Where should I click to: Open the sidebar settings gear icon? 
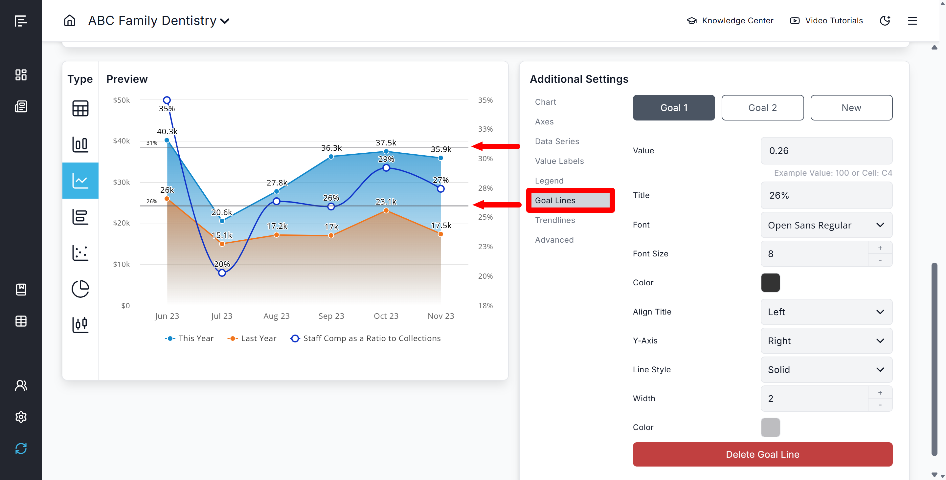pyautogui.click(x=21, y=417)
